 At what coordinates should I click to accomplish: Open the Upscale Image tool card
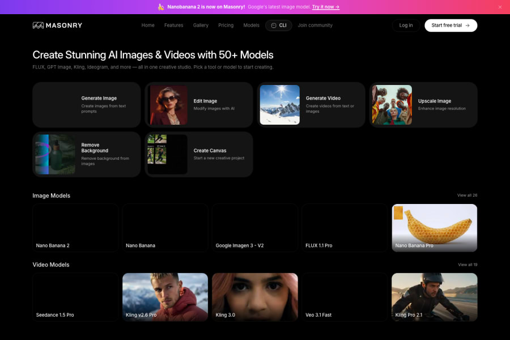pos(423,105)
